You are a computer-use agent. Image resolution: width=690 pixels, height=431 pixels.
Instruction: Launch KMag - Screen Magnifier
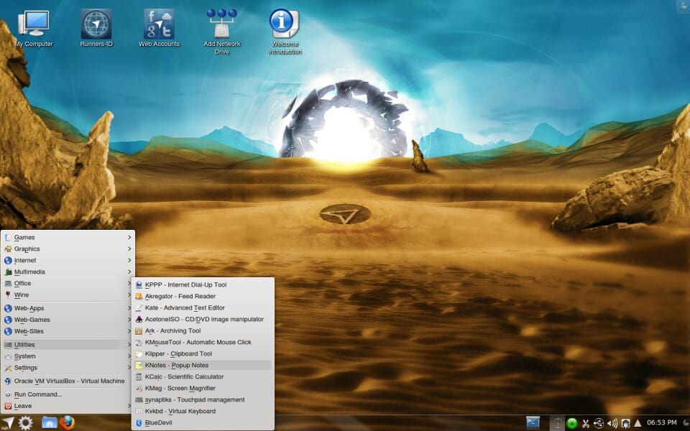[x=203, y=389]
